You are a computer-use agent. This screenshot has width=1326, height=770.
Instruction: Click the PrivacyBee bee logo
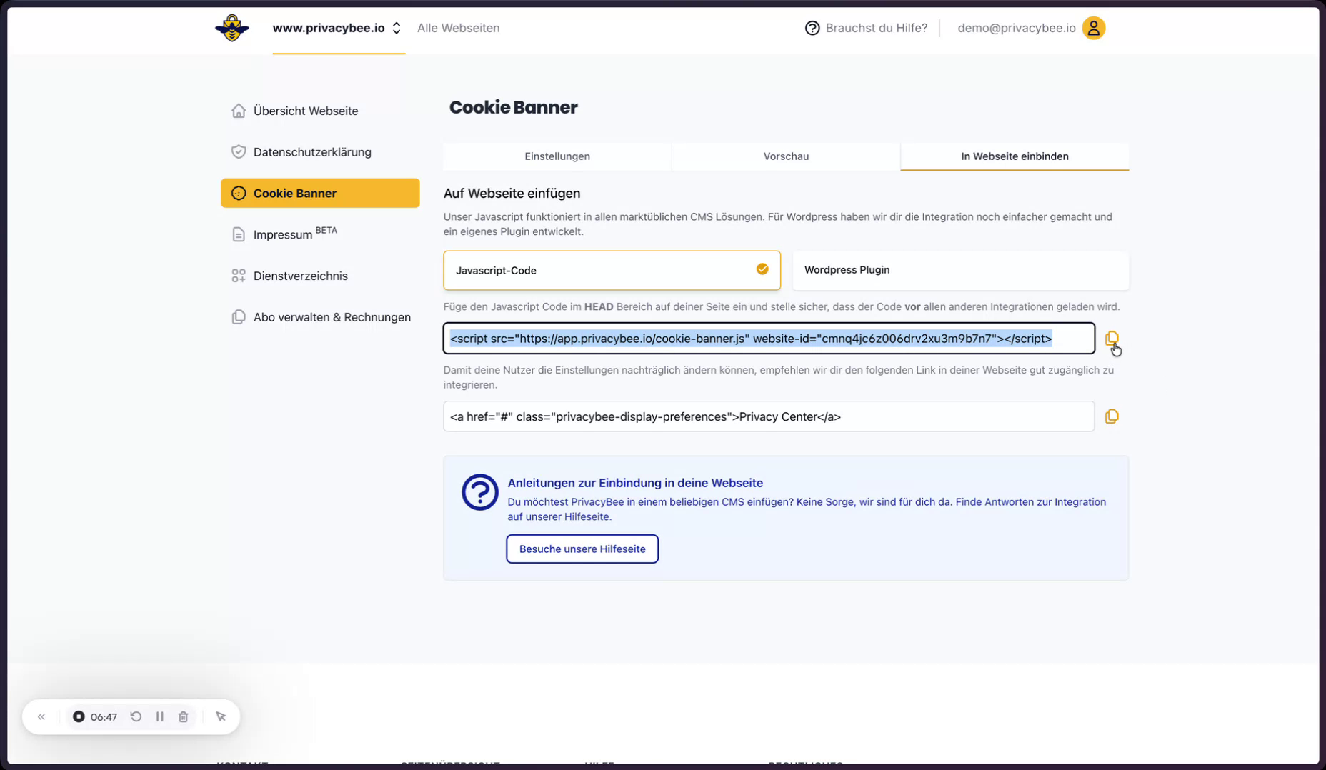click(x=232, y=28)
